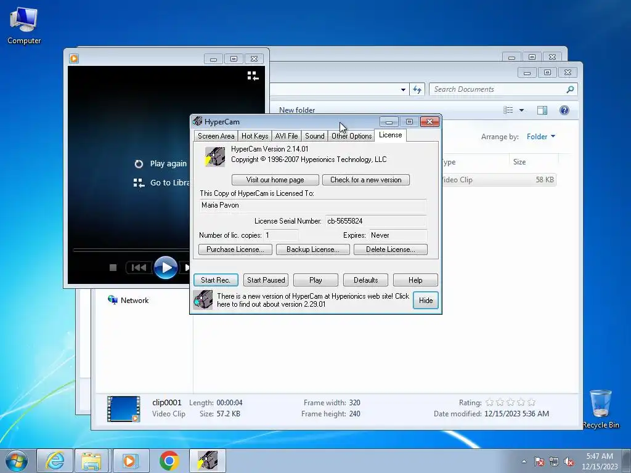Restore settings with the Defaults button
Viewport: 631px width, 473px height.
tap(365, 280)
